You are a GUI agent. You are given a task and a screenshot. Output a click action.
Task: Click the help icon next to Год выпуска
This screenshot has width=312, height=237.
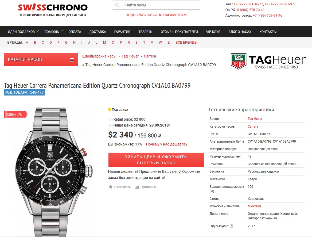(231, 226)
